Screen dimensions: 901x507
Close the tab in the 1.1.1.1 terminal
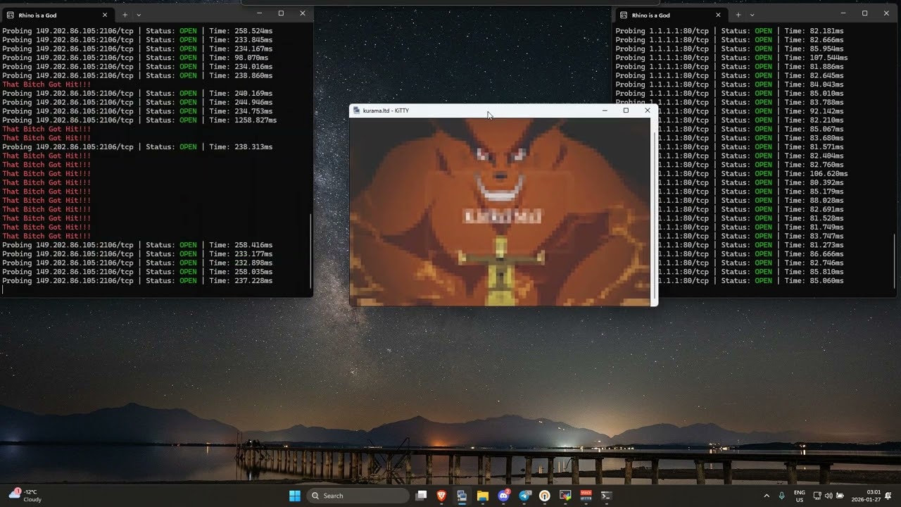tap(718, 15)
